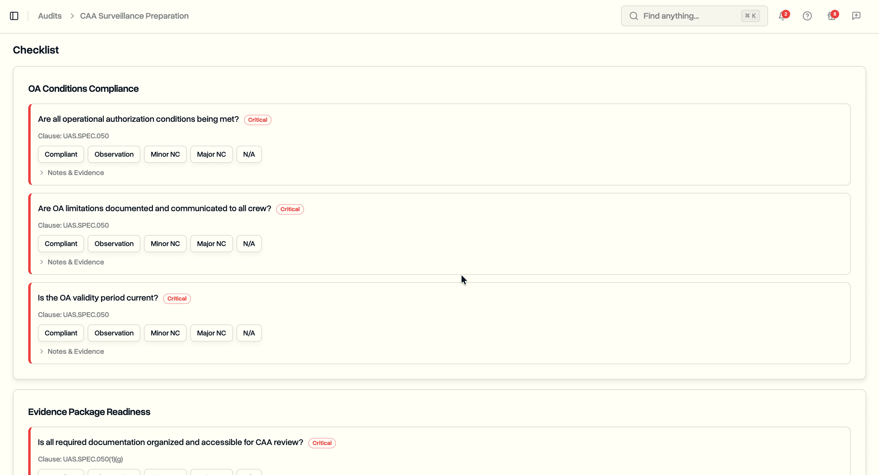The image size is (879, 475).
Task: Click Major NC on operational authorization question
Action: coord(211,154)
